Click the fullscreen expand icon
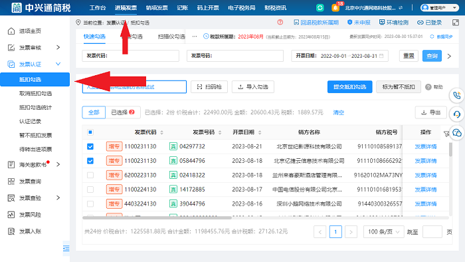The height and width of the screenshot is (262, 465). click(456, 22)
